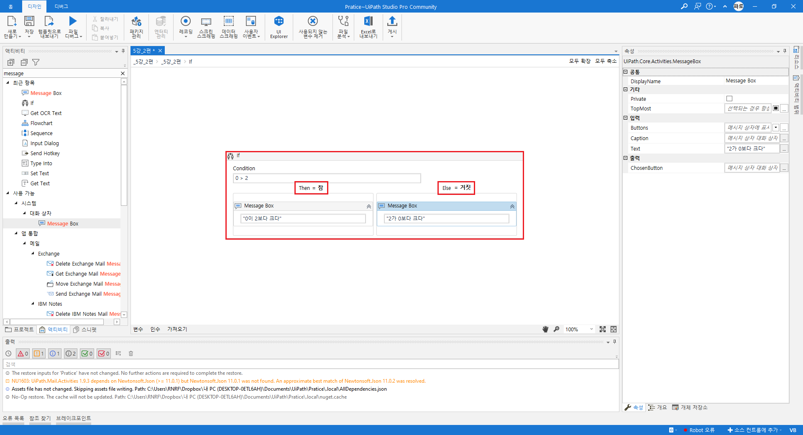Click collapse all icon in Activities panel
The height and width of the screenshot is (435, 803).
click(x=24, y=62)
